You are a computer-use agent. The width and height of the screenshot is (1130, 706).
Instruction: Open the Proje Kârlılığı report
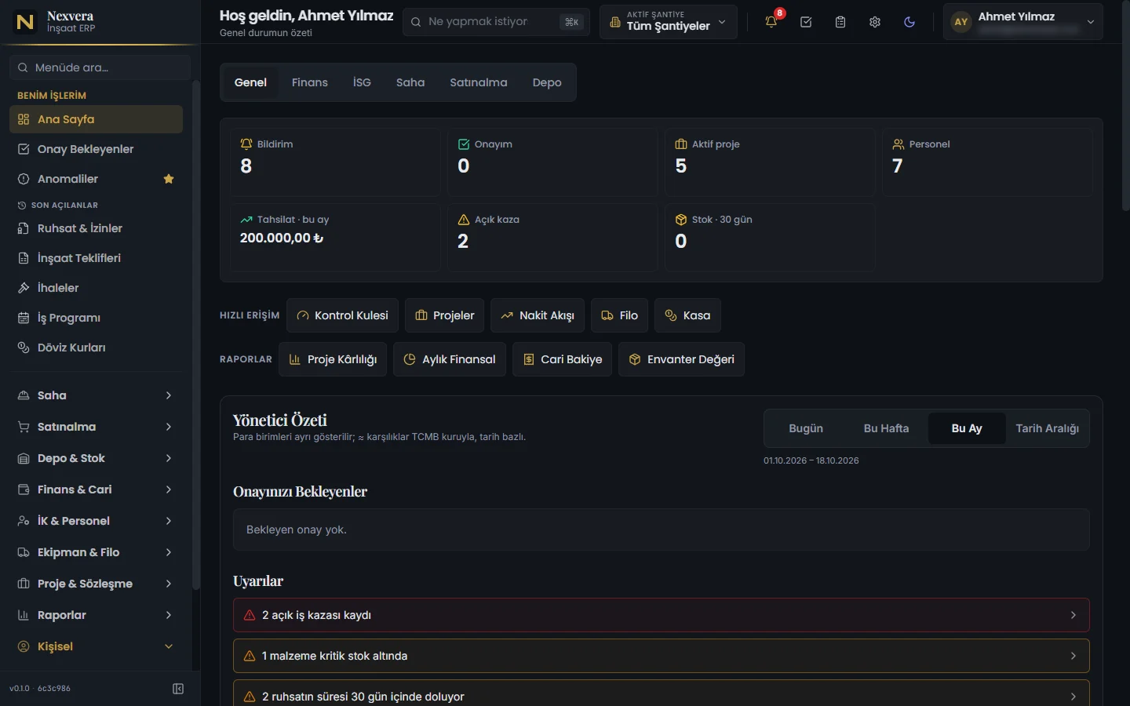coord(333,359)
